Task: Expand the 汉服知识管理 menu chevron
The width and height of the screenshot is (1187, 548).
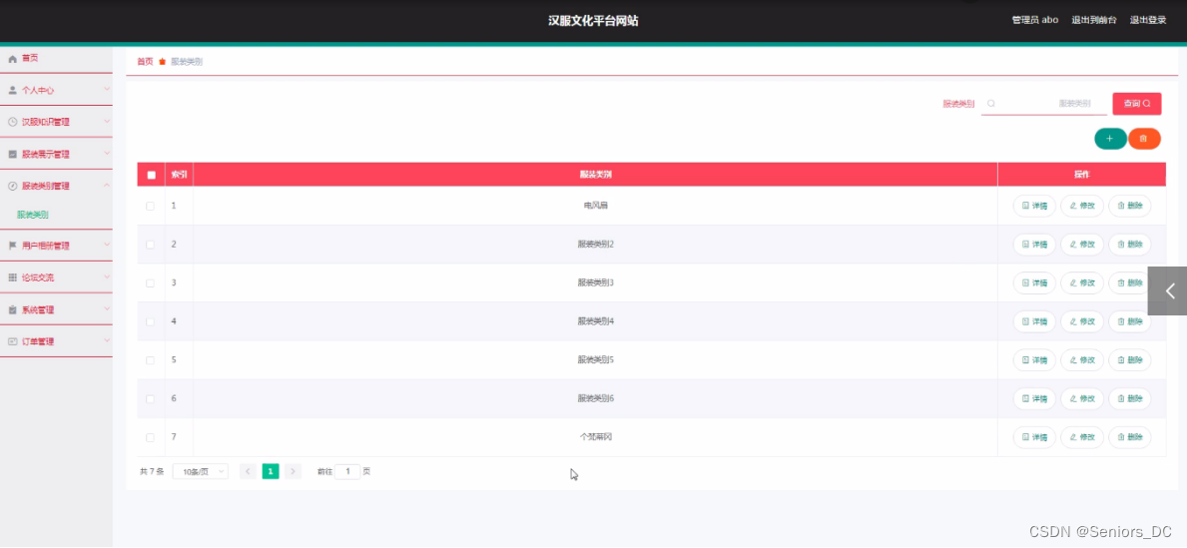Action: tap(106, 121)
